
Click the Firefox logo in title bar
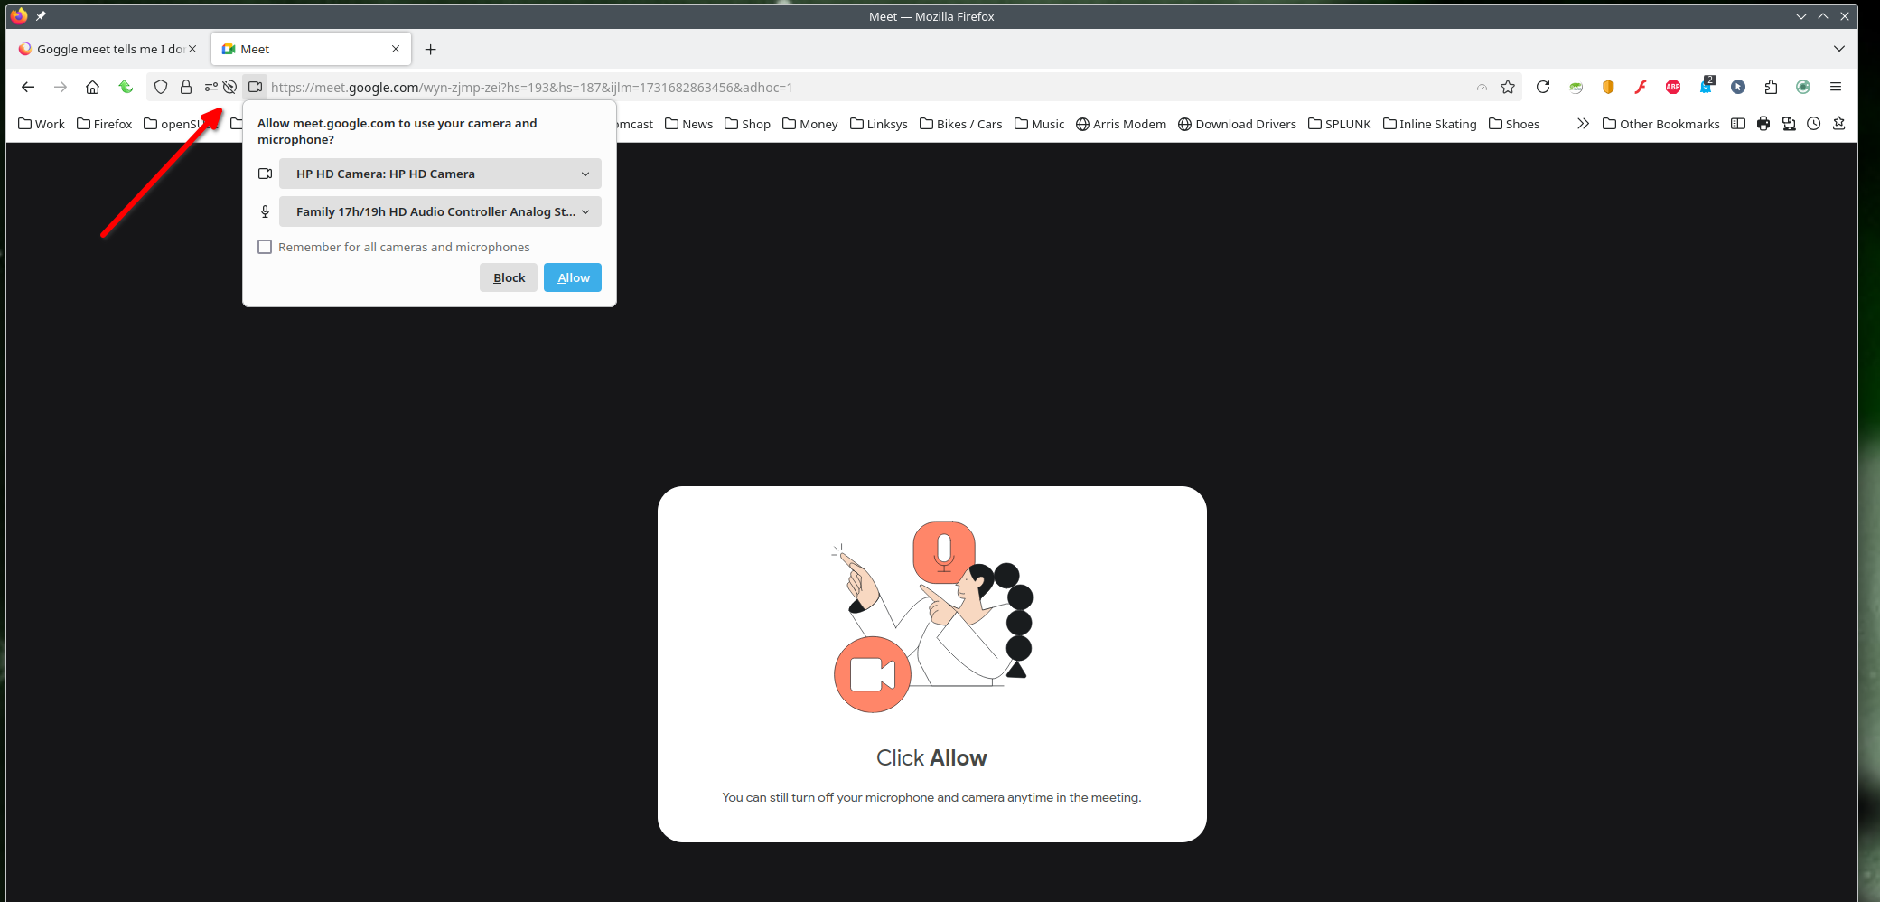point(19,15)
